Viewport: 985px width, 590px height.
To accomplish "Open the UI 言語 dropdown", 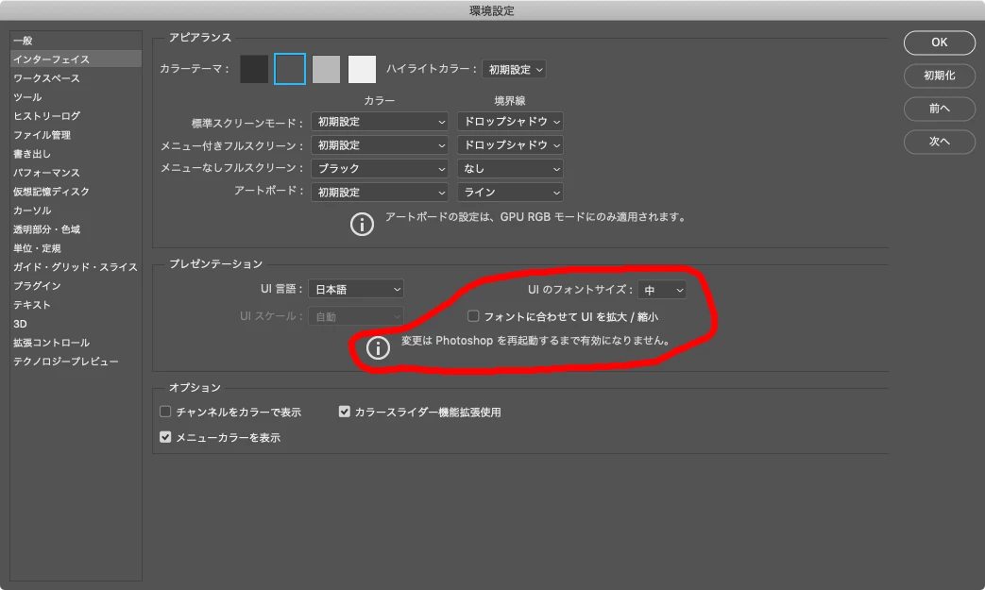I will point(356,290).
